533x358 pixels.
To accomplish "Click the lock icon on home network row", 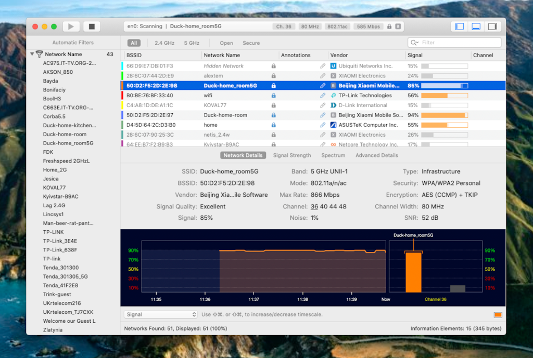I will [x=273, y=125].
